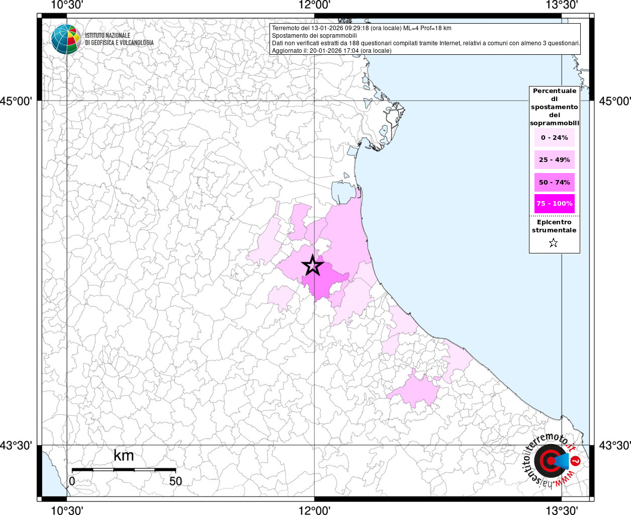The height and width of the screenshot is (515, 631).
Task: Click the INGV globe logo
Action: (66, 39)
